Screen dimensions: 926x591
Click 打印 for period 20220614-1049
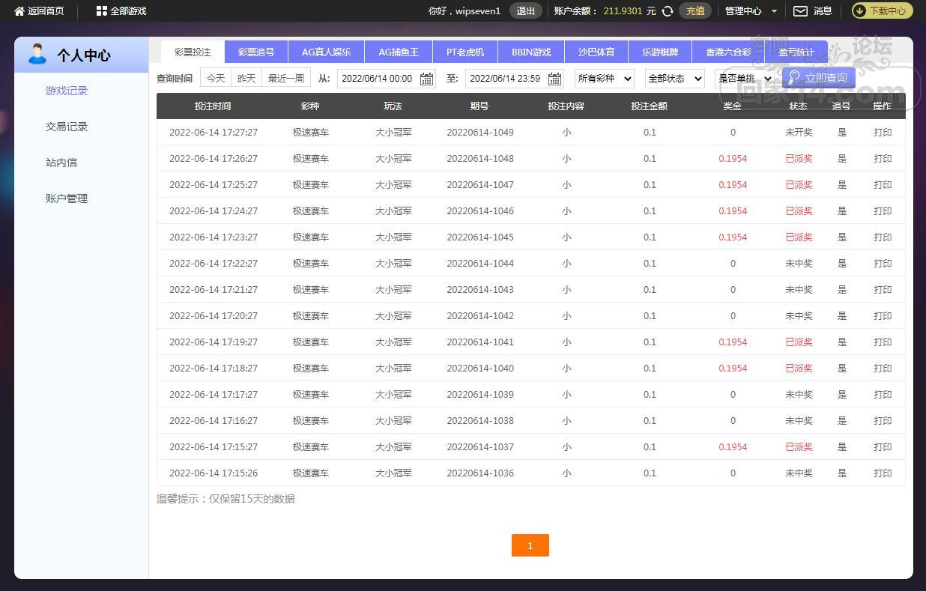pos(883,133)
